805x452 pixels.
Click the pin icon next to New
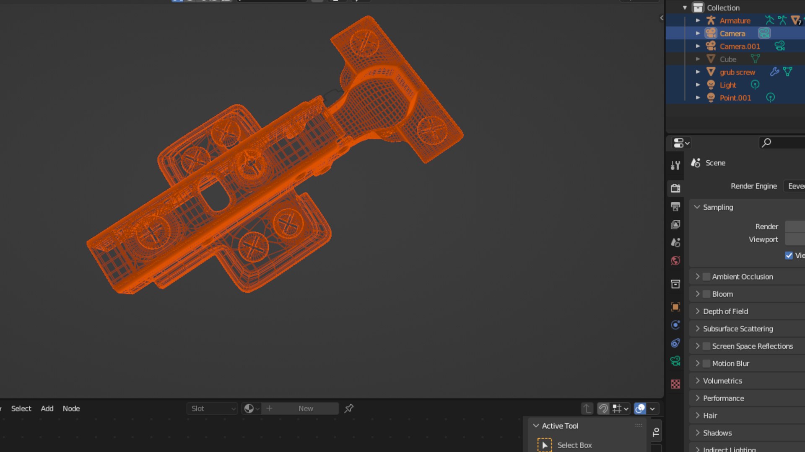349,408
